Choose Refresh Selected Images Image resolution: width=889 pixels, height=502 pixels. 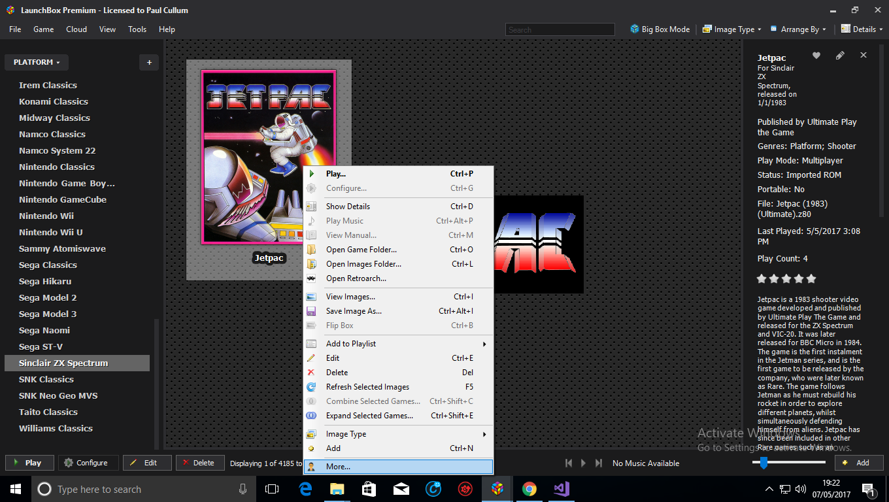[x=399, y=387]
